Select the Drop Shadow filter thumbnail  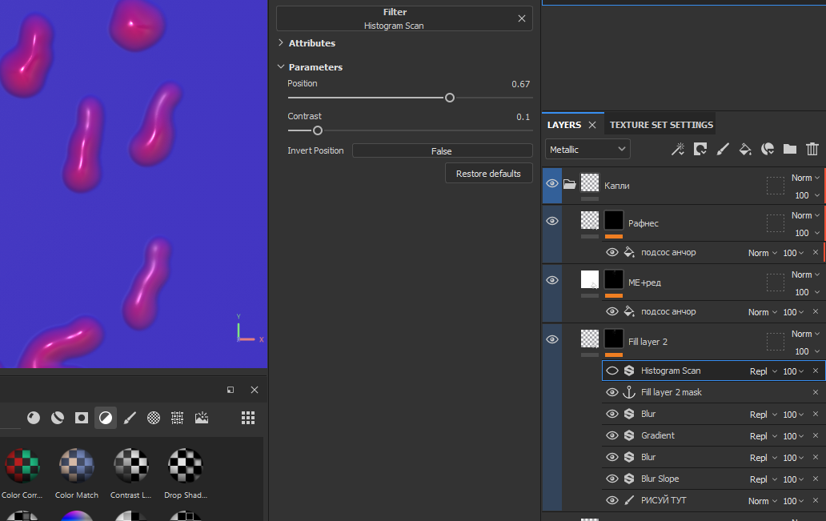click(186, 465)
